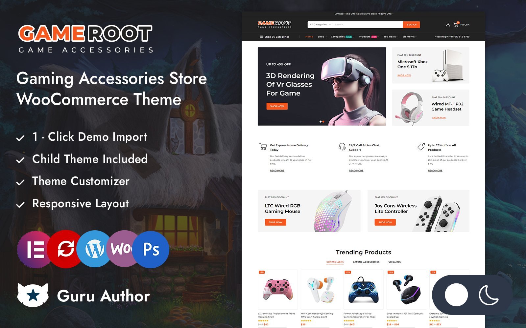Viewport: 526px width, 328px height.
Task: Select the second hero slider dot
Action: tap(323, 122)
